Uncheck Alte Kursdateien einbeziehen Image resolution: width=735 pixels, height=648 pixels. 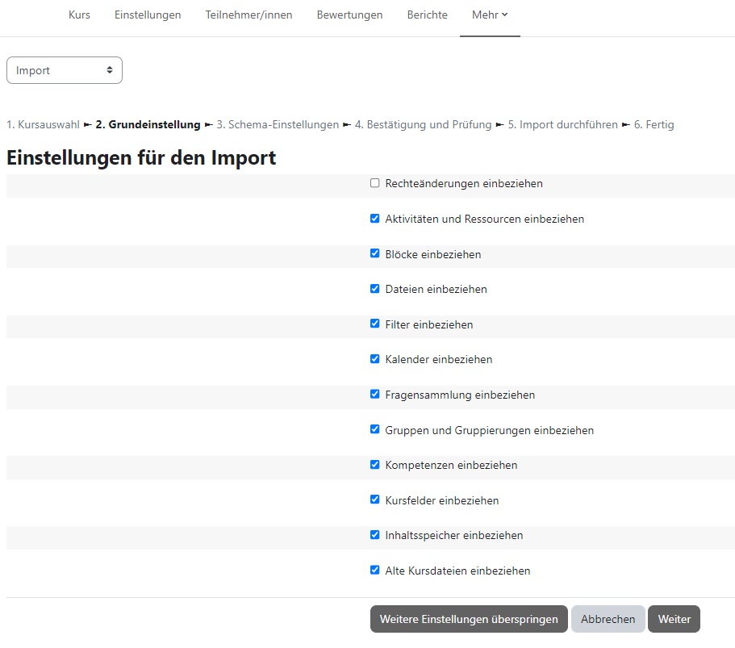(x=374, y=570)
